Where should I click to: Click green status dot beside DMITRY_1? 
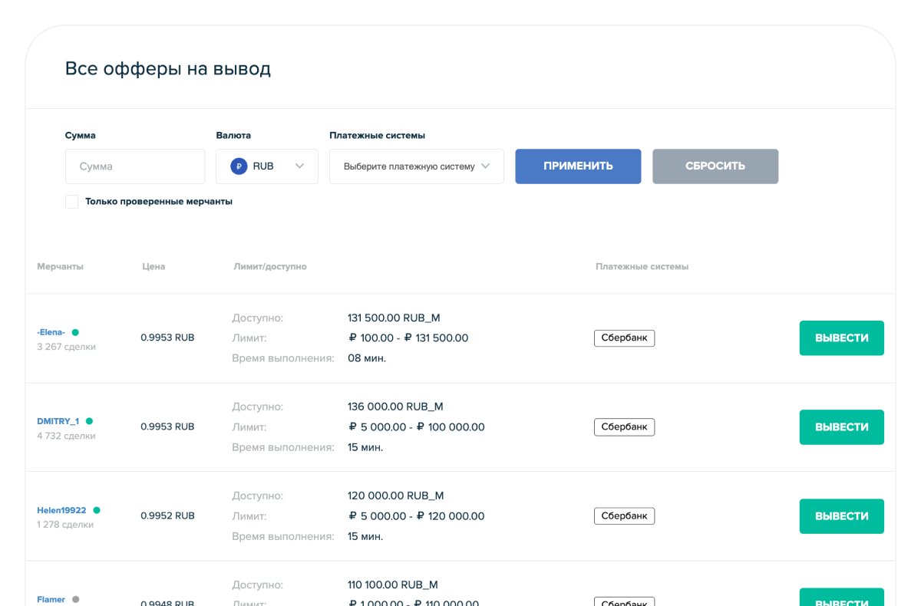89,421
